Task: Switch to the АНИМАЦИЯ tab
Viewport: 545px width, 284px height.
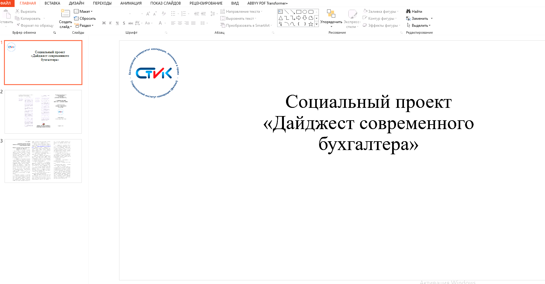Action: [x=131, y=3]
